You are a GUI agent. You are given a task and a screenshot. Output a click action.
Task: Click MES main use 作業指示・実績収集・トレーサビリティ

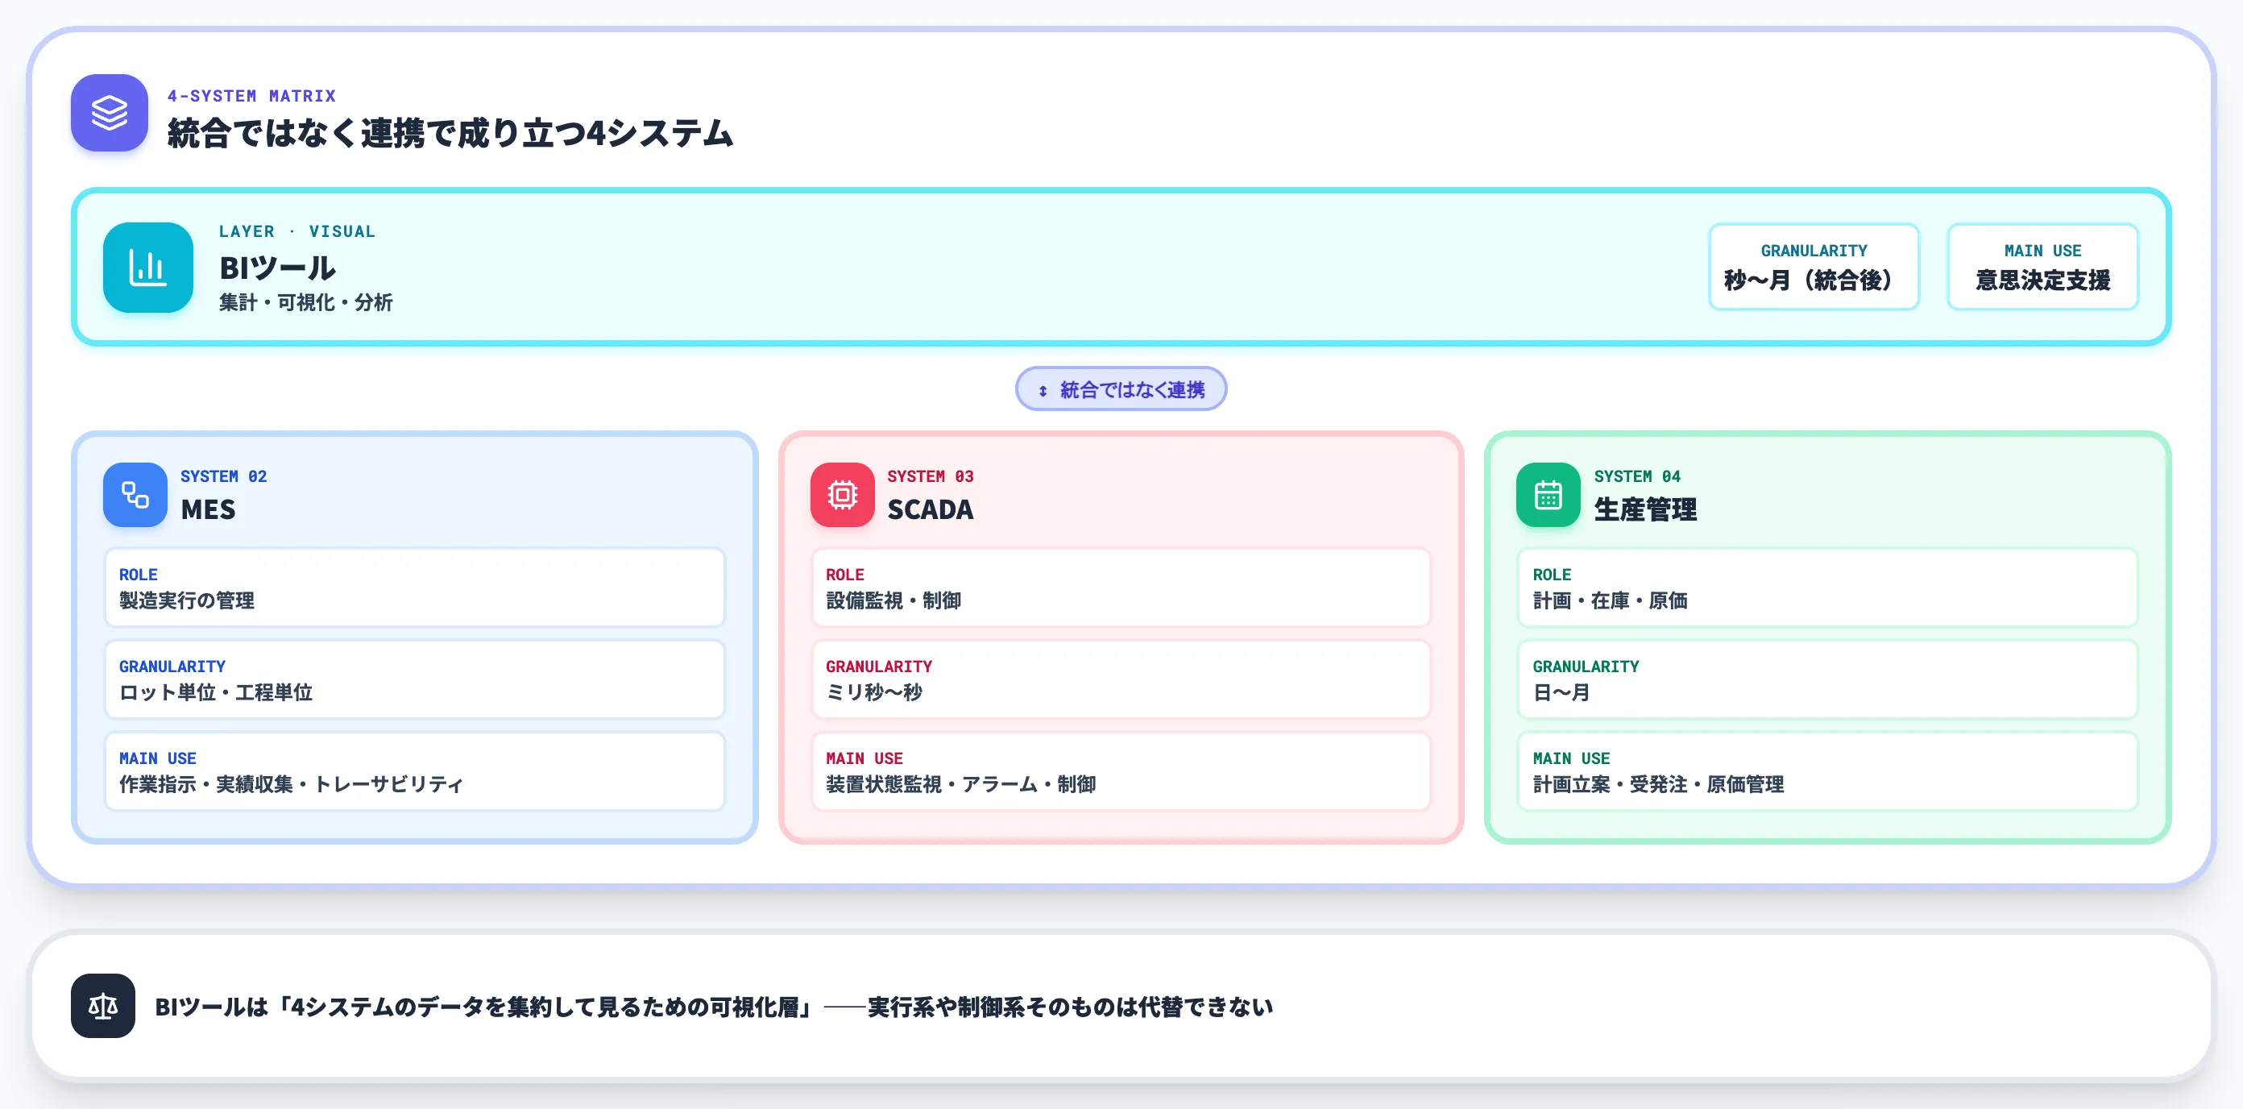click(x=414, y=772)
